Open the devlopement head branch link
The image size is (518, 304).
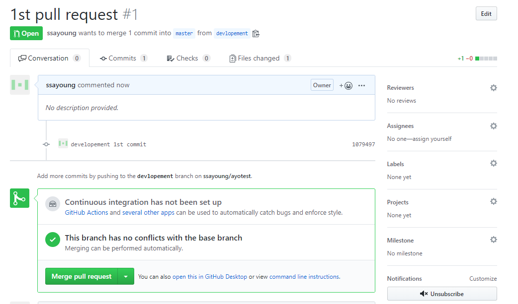point(232,33)
